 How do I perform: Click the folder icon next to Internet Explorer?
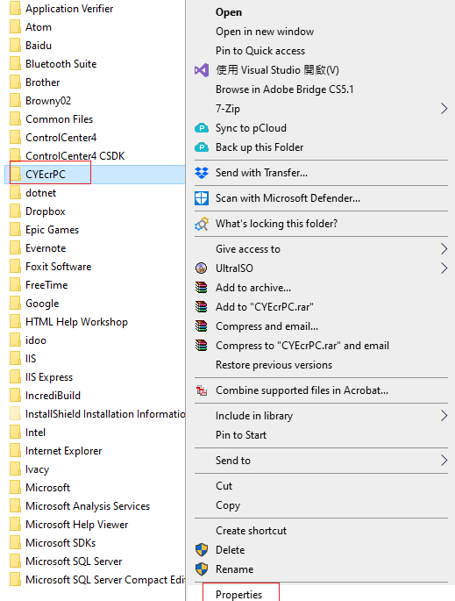click(15, 451)
